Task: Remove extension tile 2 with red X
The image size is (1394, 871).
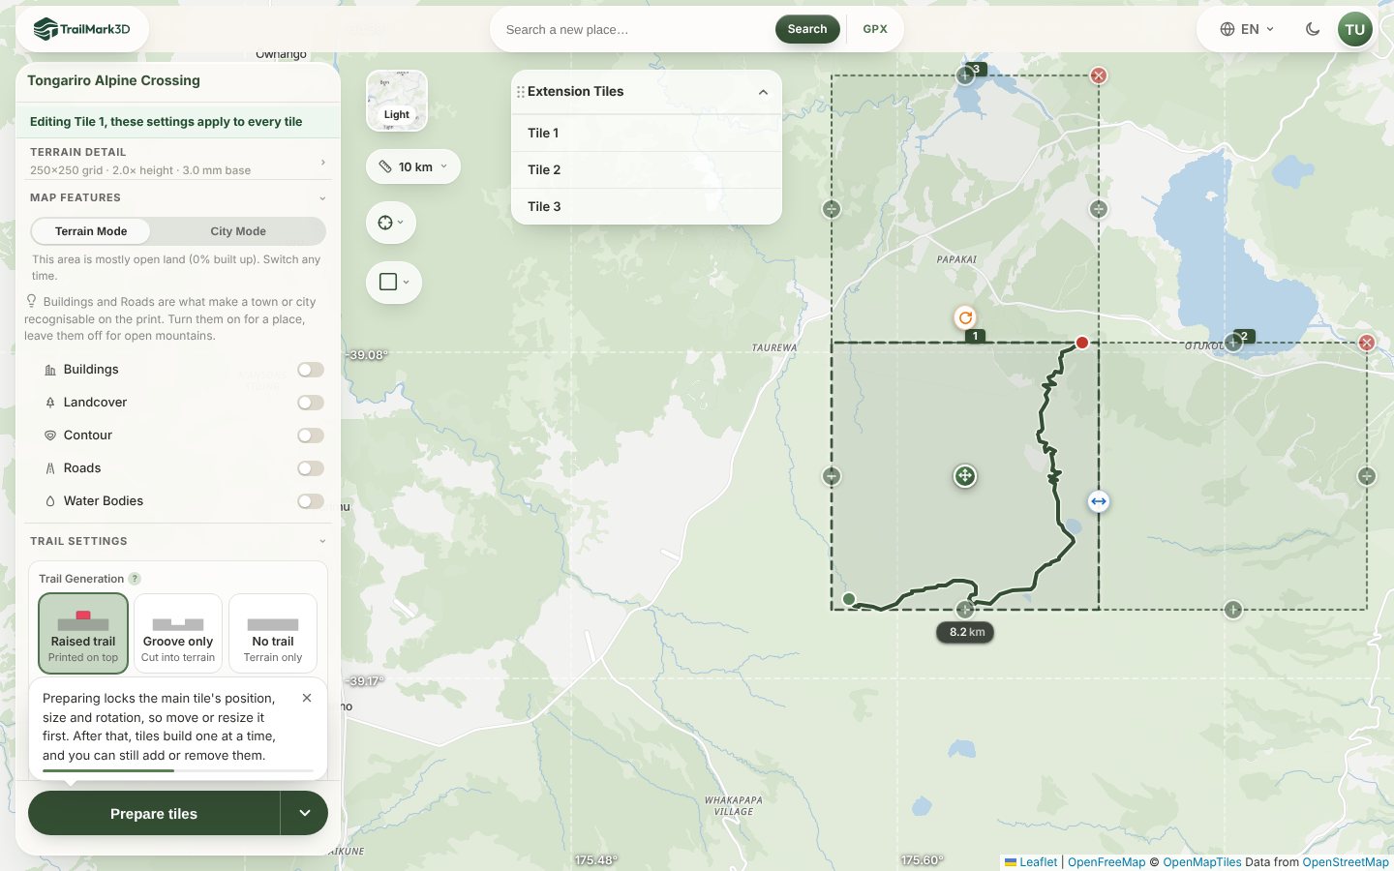Action: [x=1367, y=343]
